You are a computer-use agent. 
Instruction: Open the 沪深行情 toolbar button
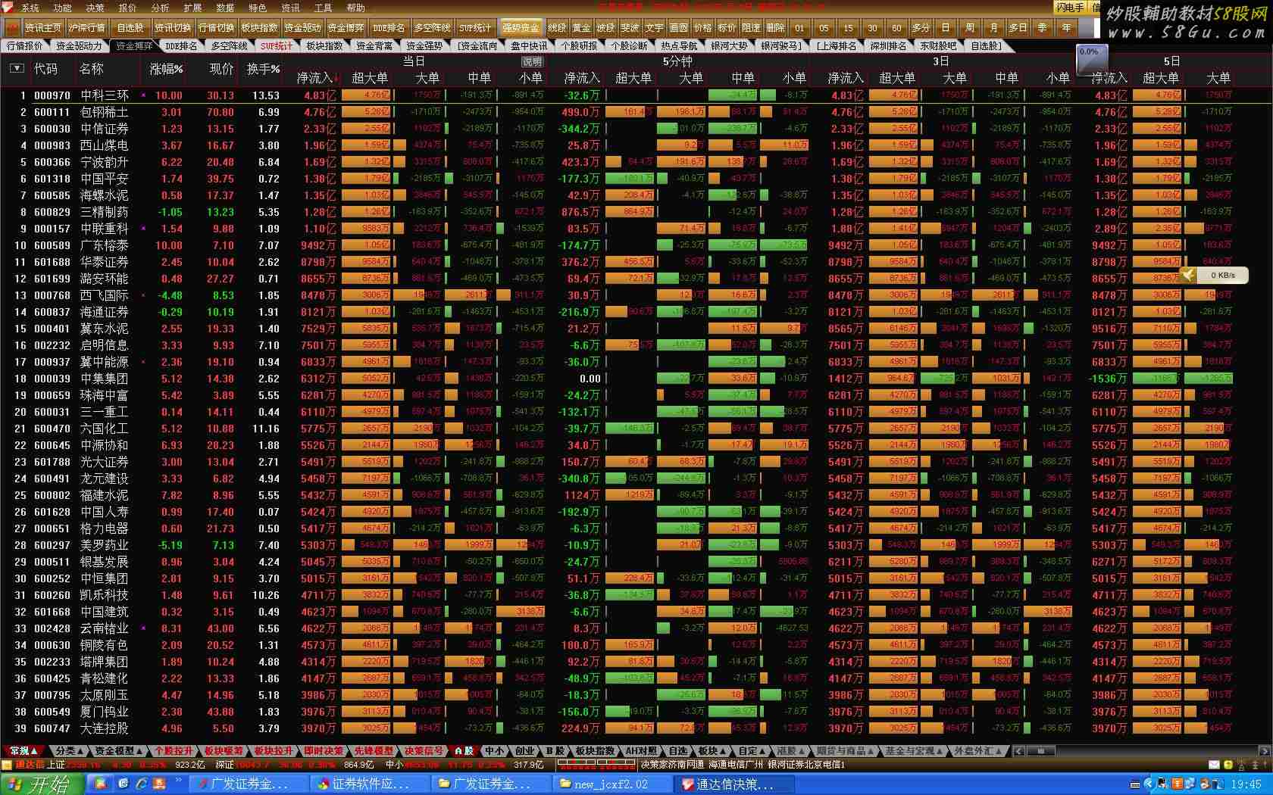[x=86, y=27]
